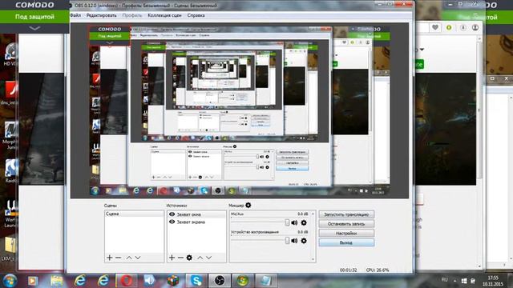Viewport: 513px width, 288px height.
Task: Switch to Opera taskbar icon
Action: click(x=127, y=281)
